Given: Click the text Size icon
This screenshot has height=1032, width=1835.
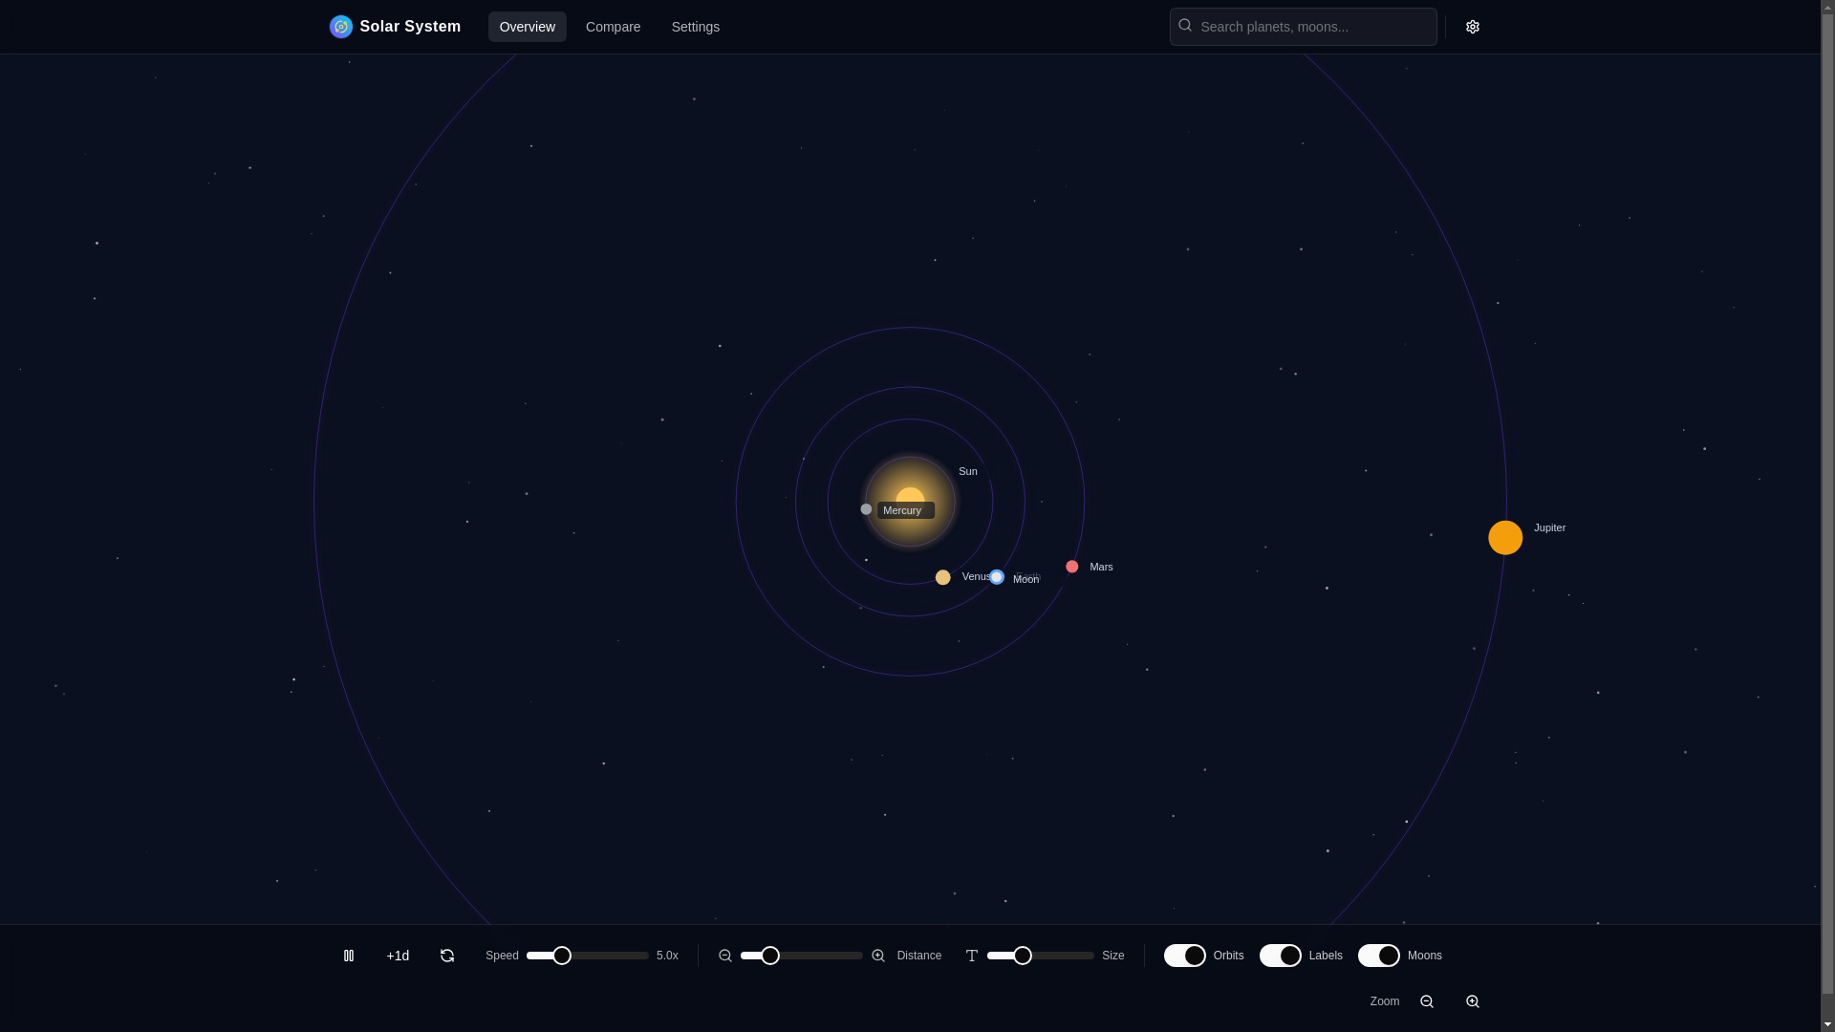Looking at the screenshot, I should click(x=972, y=956).
